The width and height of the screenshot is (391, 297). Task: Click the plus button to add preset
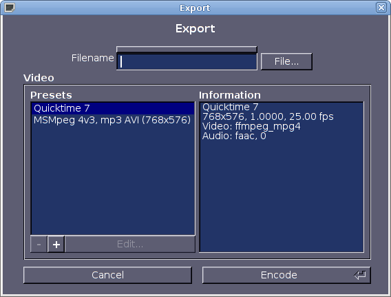[56, 244]
